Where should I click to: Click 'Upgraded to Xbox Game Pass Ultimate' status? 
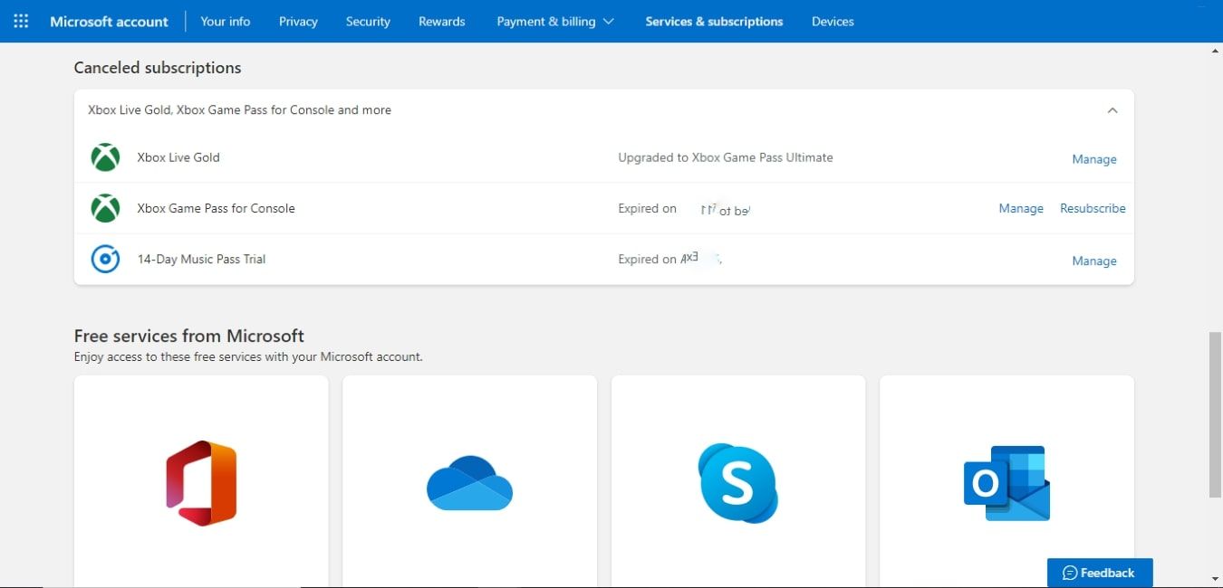pos(726,157)
